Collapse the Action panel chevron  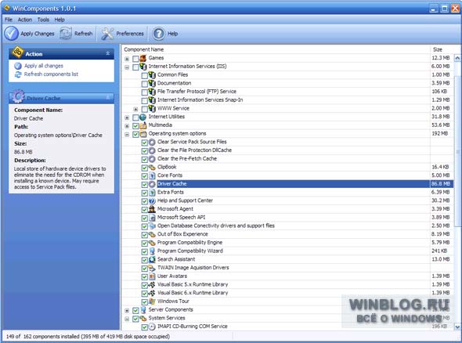108,53
